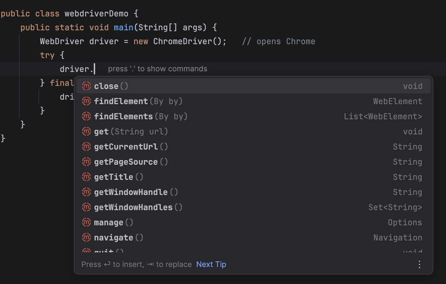
Task: Click the '// opens Chrome' comment
Action: pyautogui.click(x=279, y=41)
